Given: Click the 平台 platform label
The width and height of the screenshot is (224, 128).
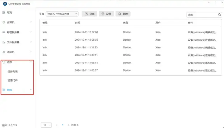Looking at the screenshot, I should [42, 14].
